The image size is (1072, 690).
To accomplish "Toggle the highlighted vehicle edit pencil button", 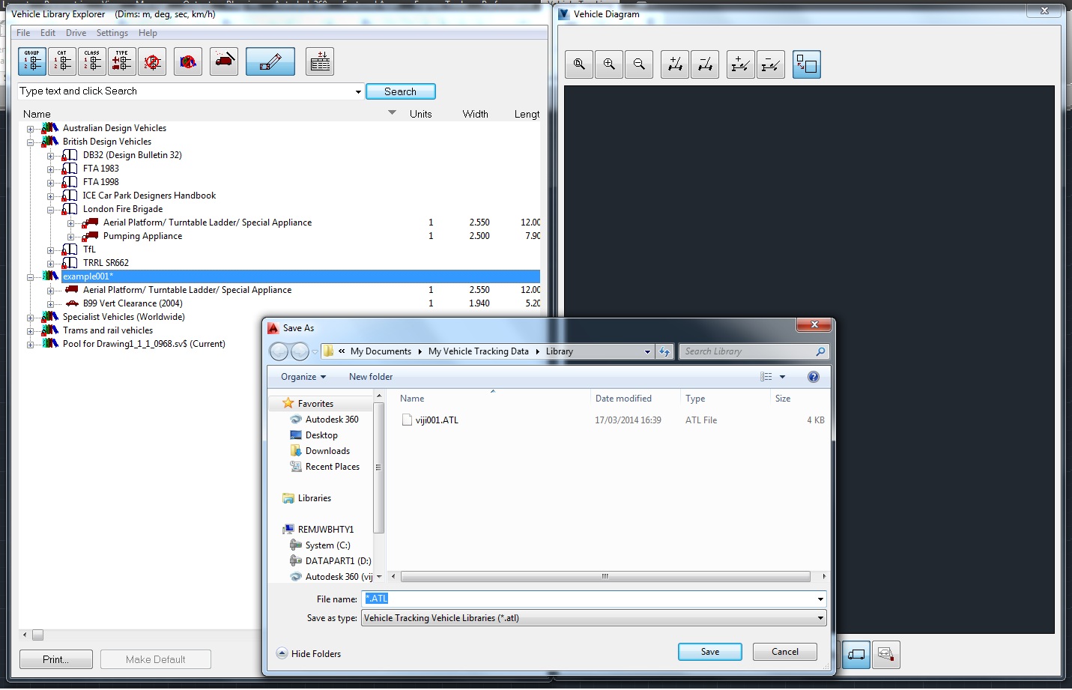I will pyautogui.click(x=270, y=61).
